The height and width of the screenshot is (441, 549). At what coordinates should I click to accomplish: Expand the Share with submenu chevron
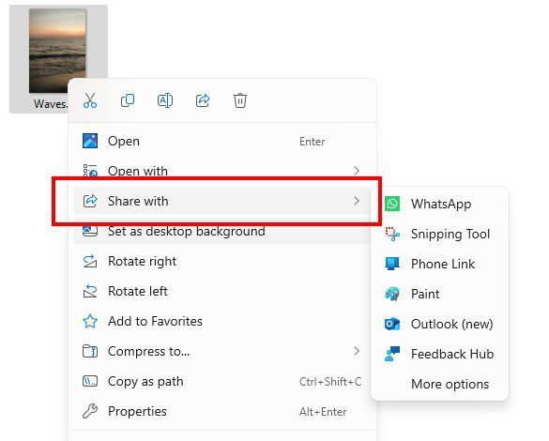(x=357, y=201)
